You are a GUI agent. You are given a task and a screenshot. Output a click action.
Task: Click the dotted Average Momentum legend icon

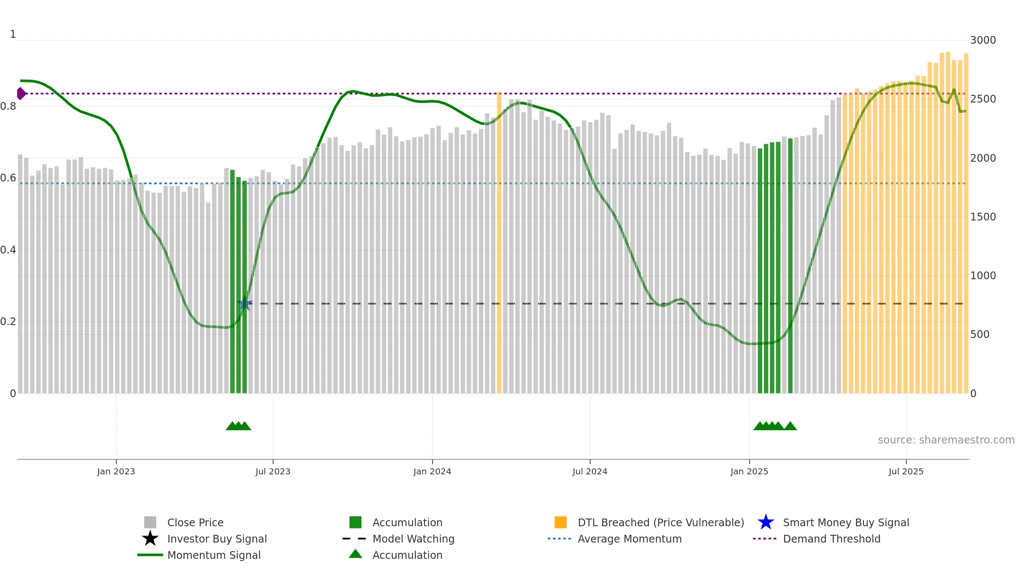click(x=560, y=539)
